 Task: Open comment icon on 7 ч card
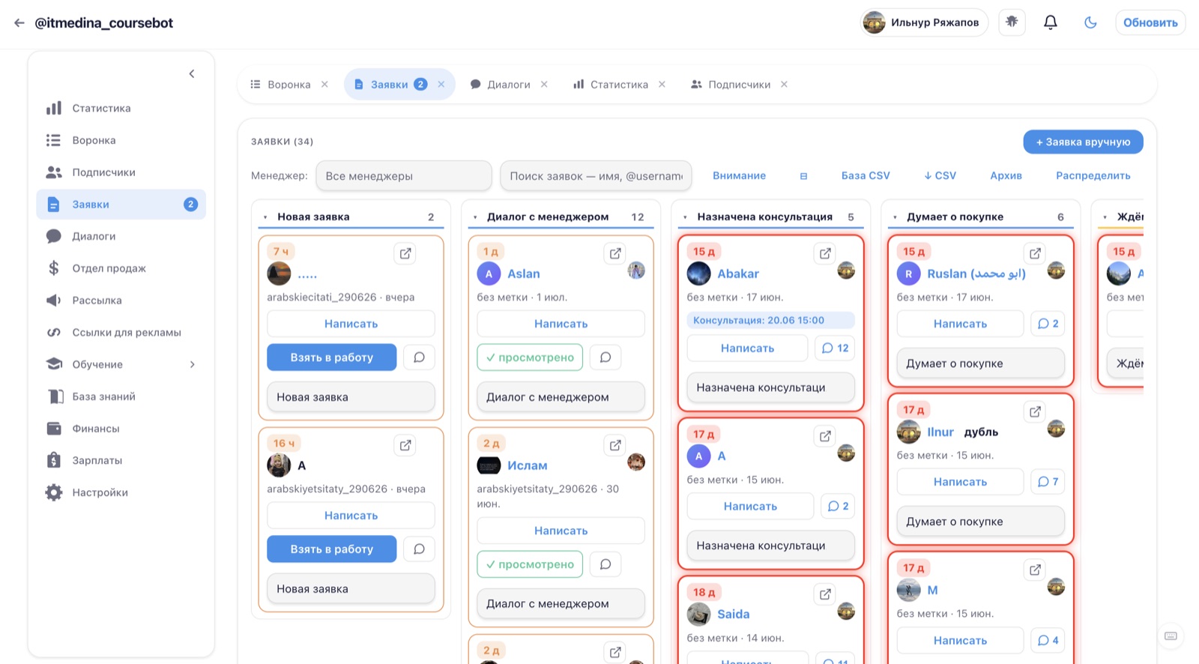[420, 357]
